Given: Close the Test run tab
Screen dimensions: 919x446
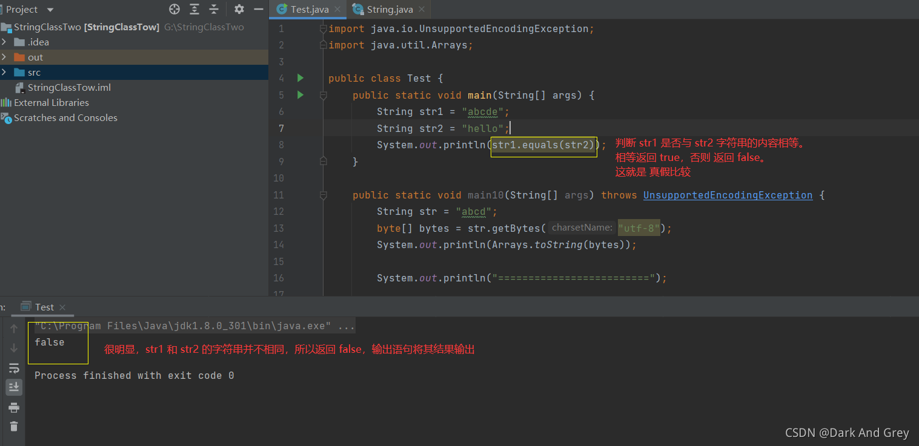Looking at the screenshot, I should (x=62, y=307).
